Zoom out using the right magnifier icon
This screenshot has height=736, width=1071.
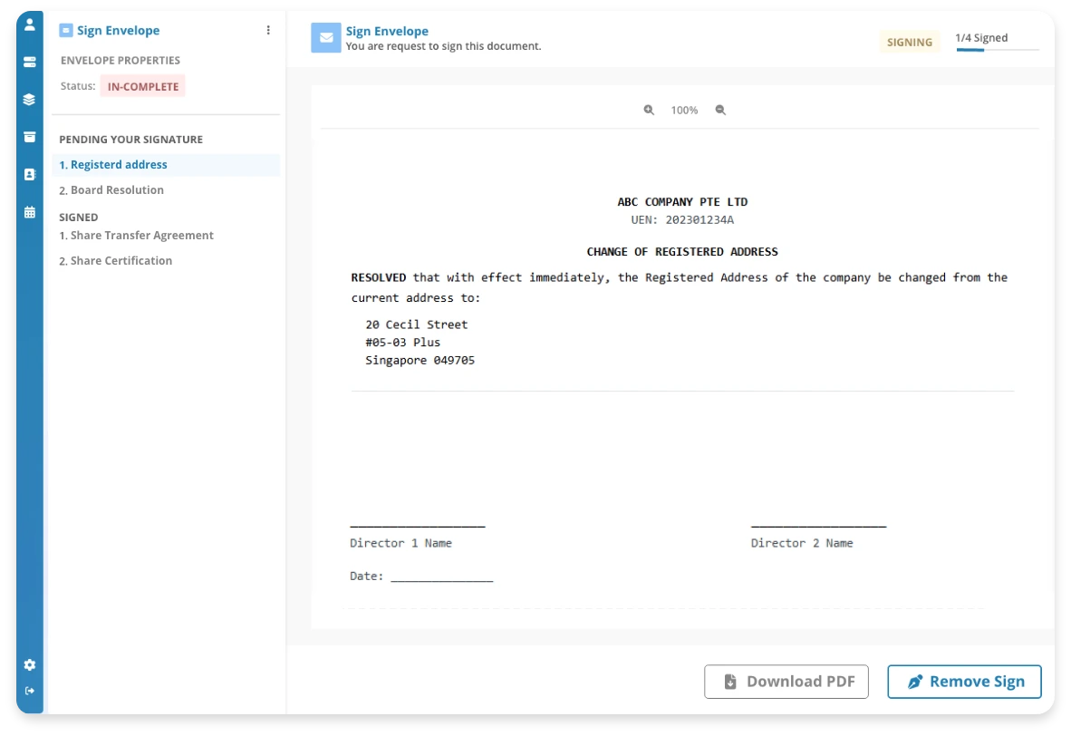click(720, 110)
